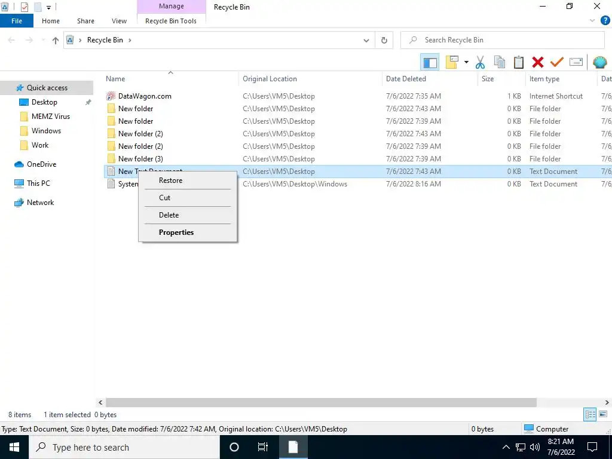
Task: Expand the chevron after Recycle Bin in address bar
Action: [130, 40]
